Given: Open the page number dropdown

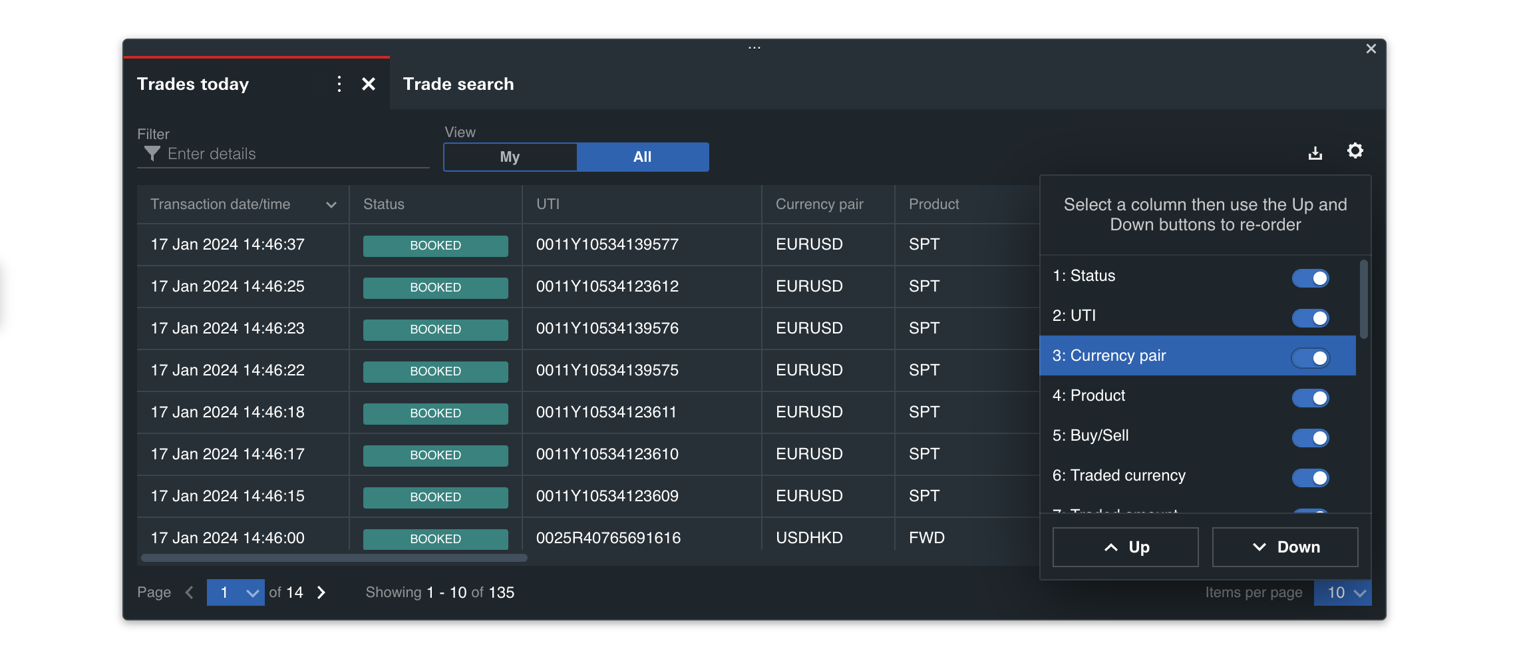Looking at the screenshot, I should [x=236, y=592].
